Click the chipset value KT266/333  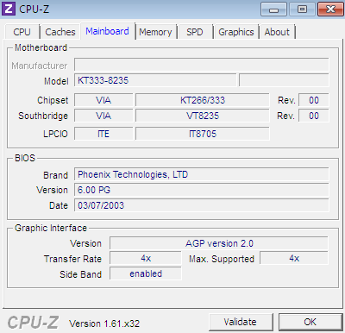click(203, 100)
